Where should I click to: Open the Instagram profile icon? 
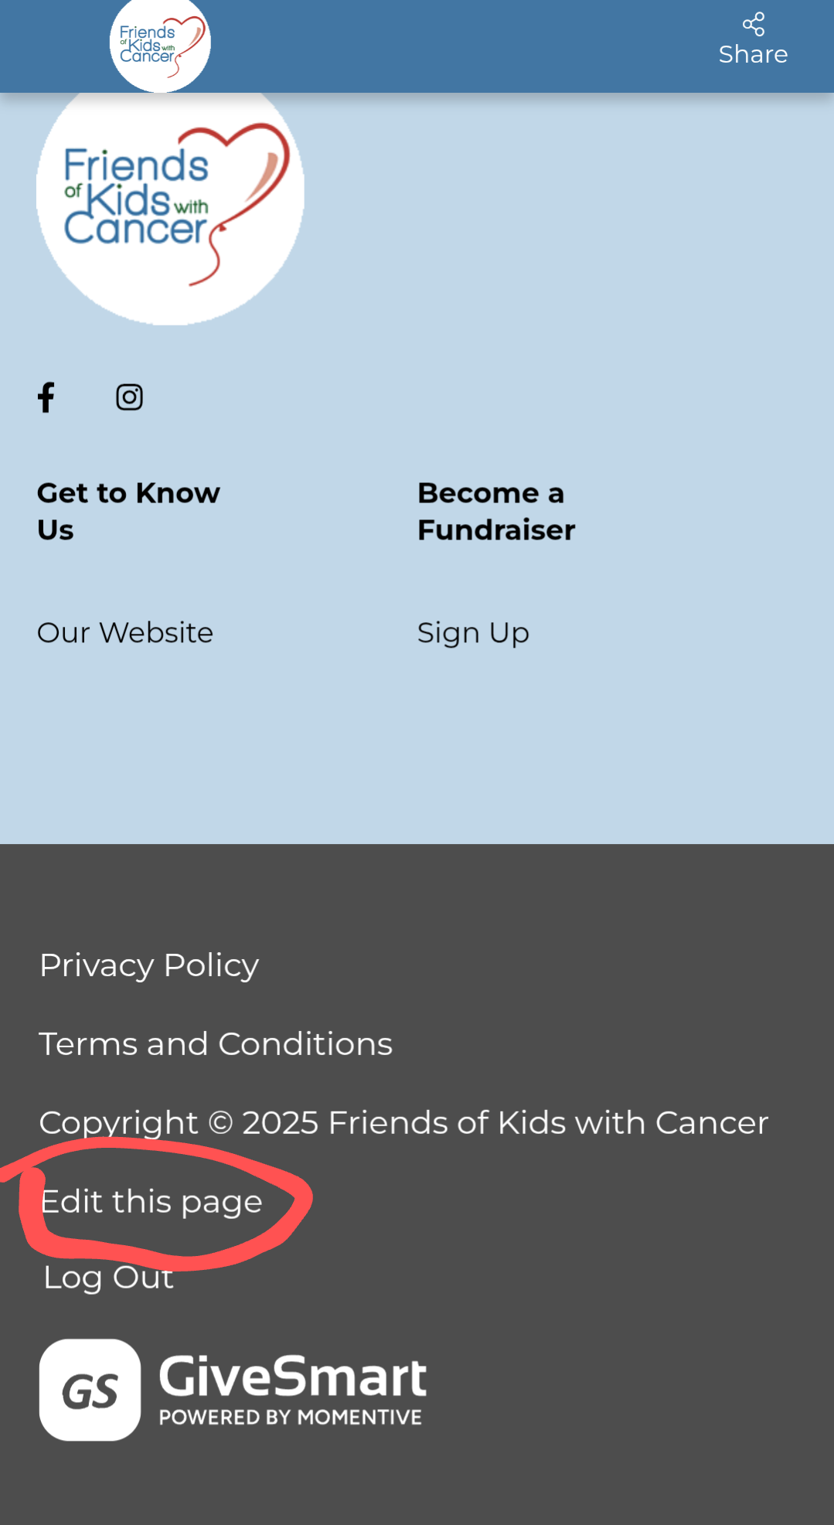click(129, 397)
